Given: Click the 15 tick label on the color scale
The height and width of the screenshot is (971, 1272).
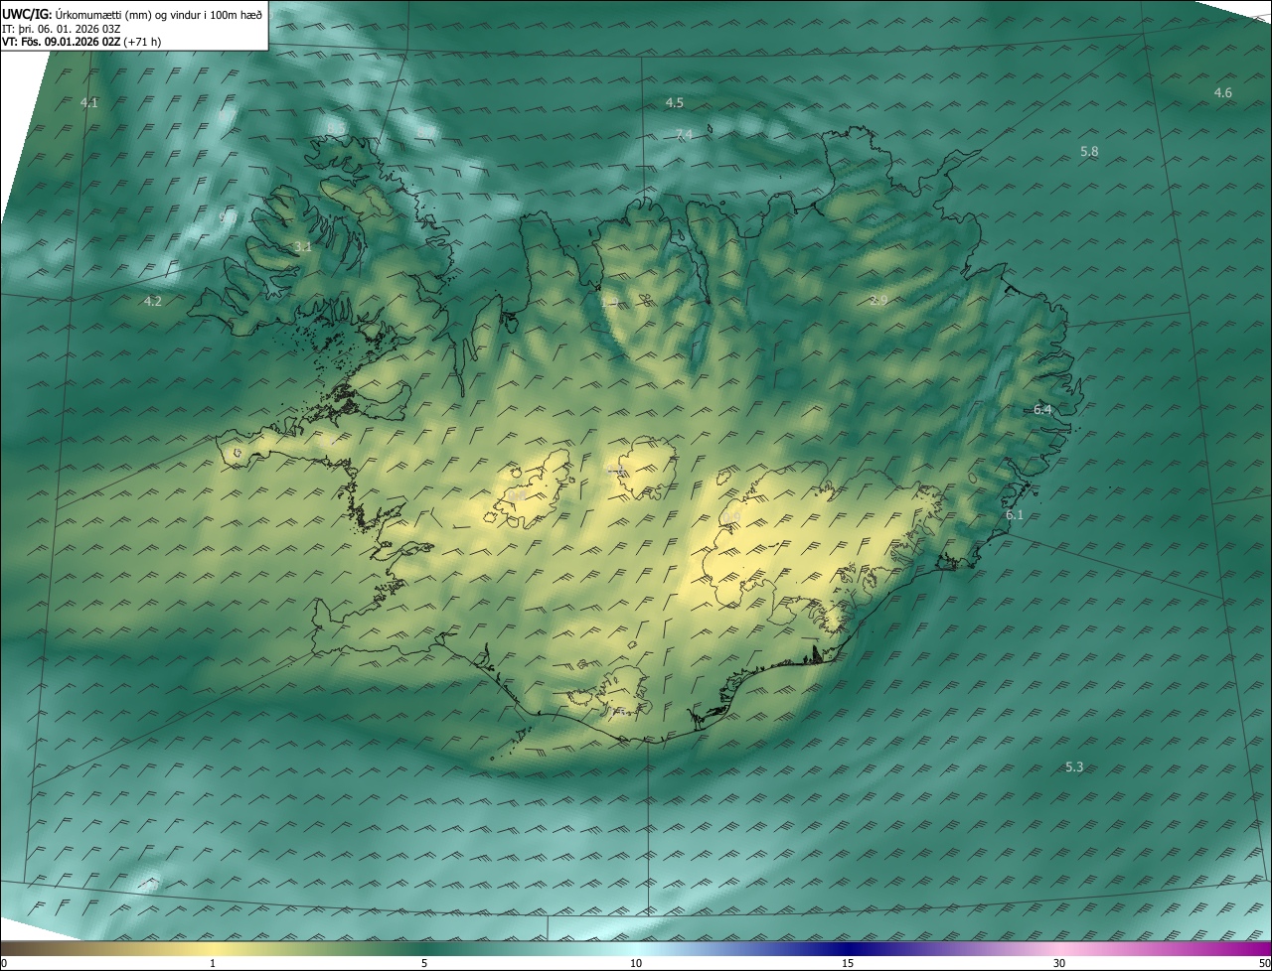Looking at the screenshot, I should [x=848, y=963].
